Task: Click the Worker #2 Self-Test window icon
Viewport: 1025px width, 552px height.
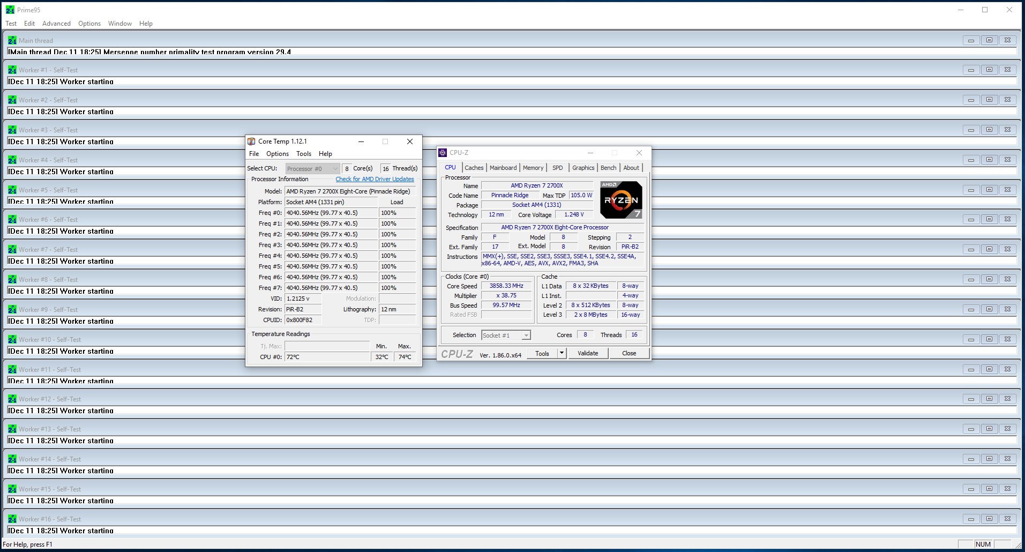Action: (x=12, y=100)
